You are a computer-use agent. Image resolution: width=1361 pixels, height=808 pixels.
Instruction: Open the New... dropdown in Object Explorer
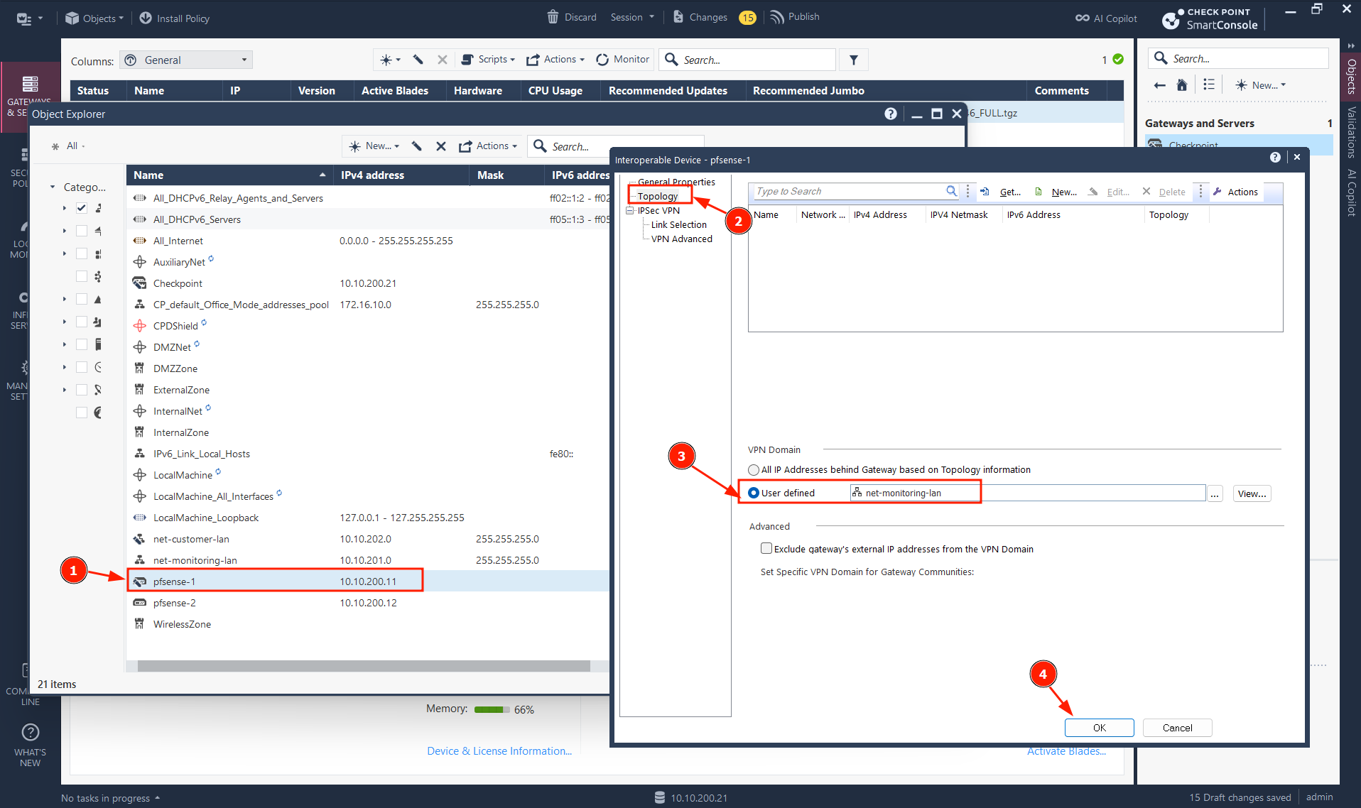click(x=374, y=146)
